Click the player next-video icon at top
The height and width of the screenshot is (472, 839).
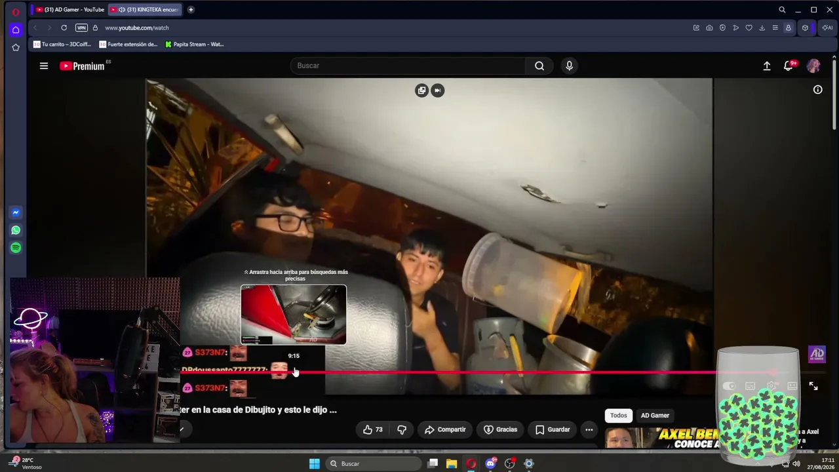437,90
